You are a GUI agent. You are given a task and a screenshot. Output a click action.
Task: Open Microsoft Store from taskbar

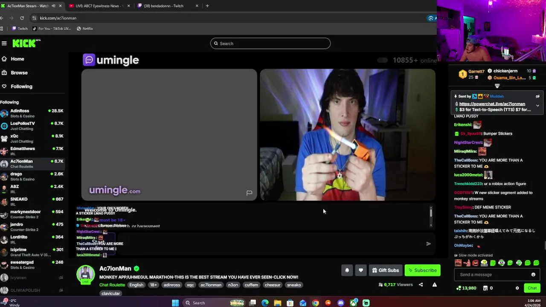(x=290, y=303)
